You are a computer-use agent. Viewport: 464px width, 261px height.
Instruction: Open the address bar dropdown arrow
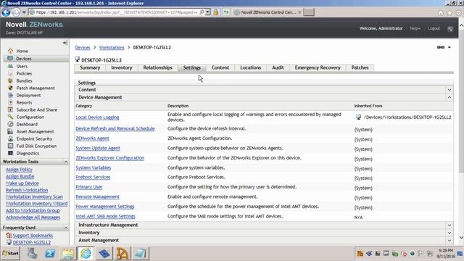pyautogui.click(x=208, y=12)
